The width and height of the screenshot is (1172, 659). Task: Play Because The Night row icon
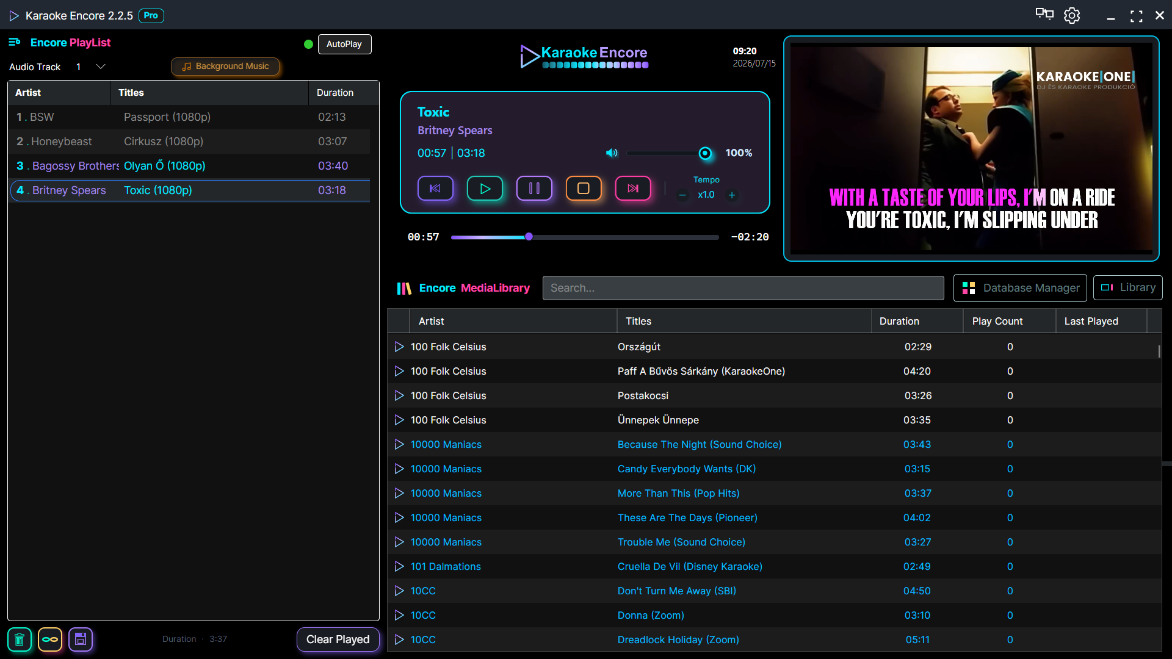click(x=399, y=444)
